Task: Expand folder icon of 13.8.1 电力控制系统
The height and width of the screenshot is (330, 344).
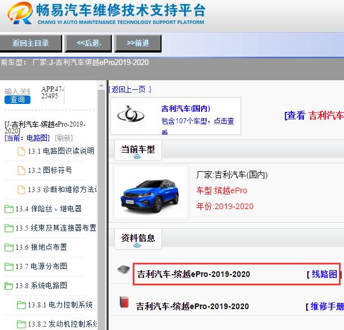Action: click(x=21, y=305)
